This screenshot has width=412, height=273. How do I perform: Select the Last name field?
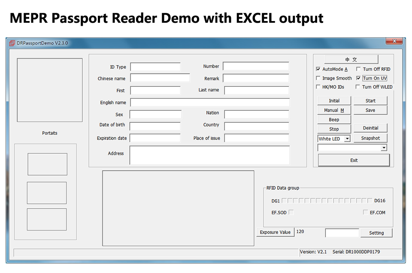257,91
